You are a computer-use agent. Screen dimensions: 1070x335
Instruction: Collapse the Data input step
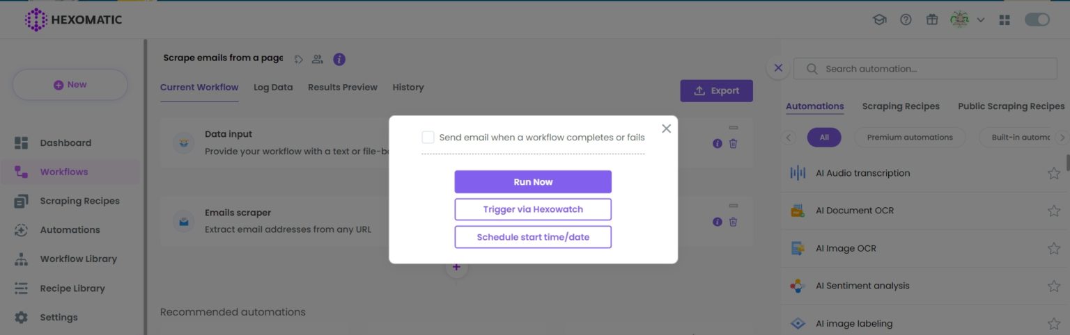(x=733, y=128)
